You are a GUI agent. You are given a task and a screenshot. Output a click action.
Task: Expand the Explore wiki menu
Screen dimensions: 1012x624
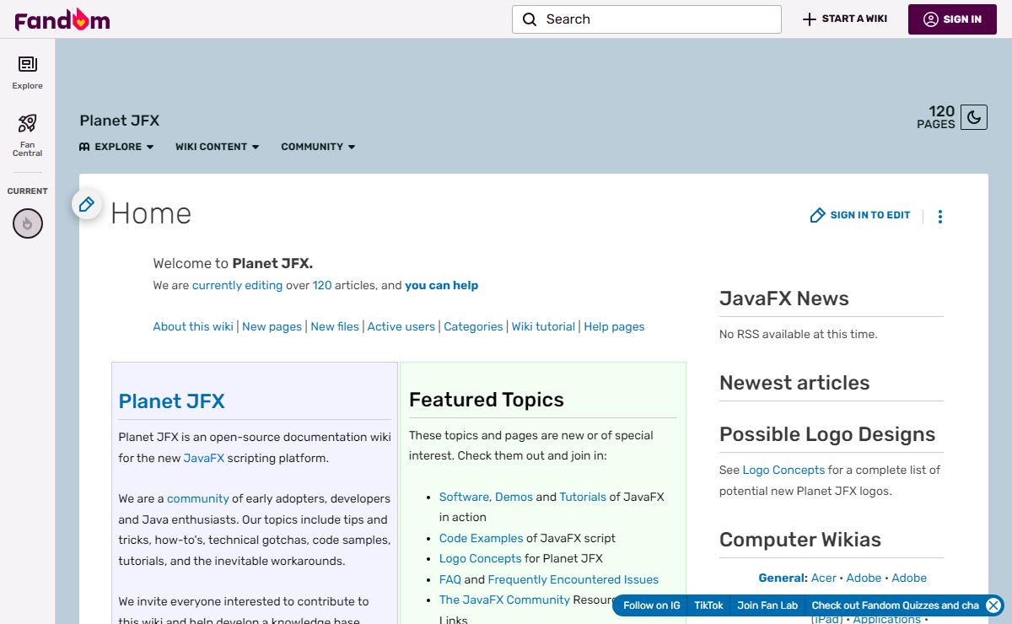[116, 147]
